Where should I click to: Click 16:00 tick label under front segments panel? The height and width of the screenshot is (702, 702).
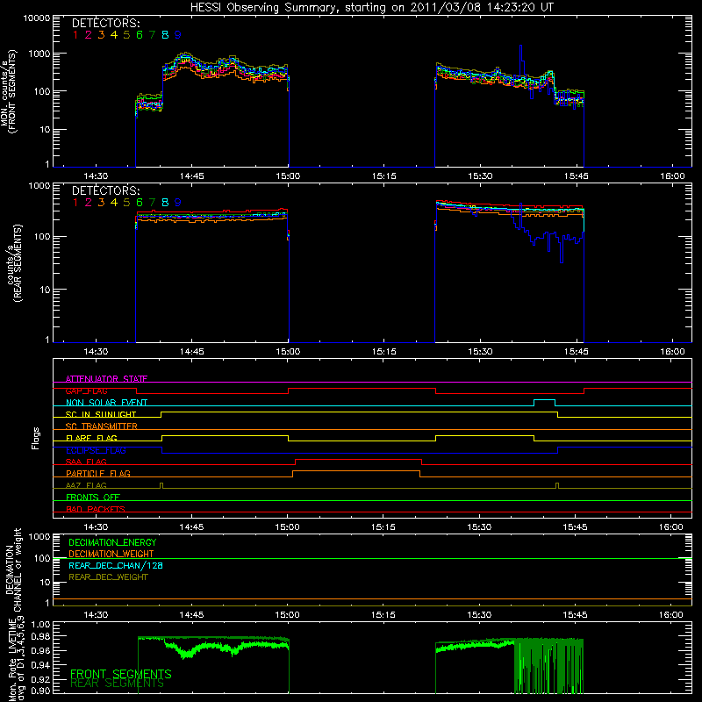672,176
